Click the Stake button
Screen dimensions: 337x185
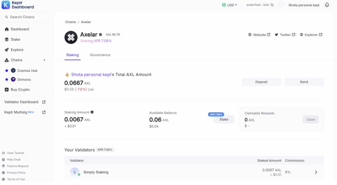(x=224, y=119)
